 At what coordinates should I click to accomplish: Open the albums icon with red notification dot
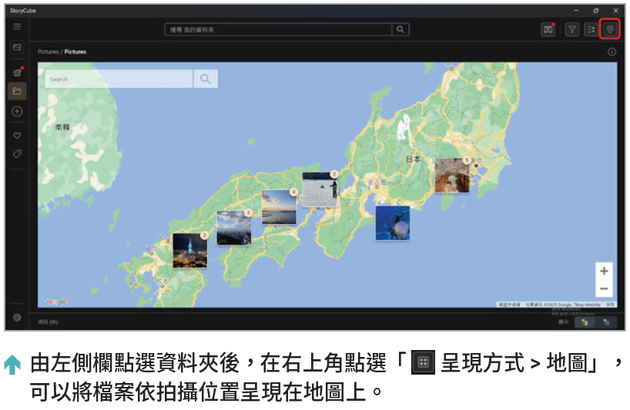click(17, 72)
